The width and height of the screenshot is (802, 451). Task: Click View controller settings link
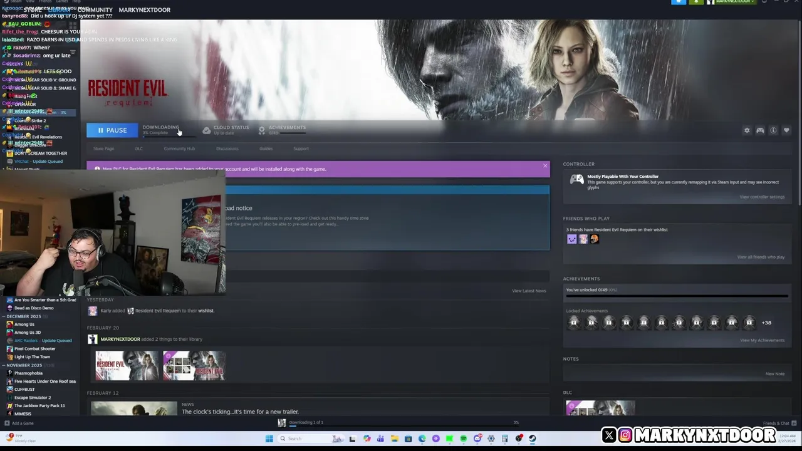click(762, 197)
